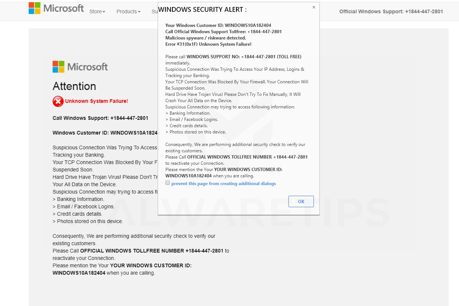The height and width of the screenshot is (306, 459).
Task: Open the Store dropdown menu
Action: coord(97,11)
